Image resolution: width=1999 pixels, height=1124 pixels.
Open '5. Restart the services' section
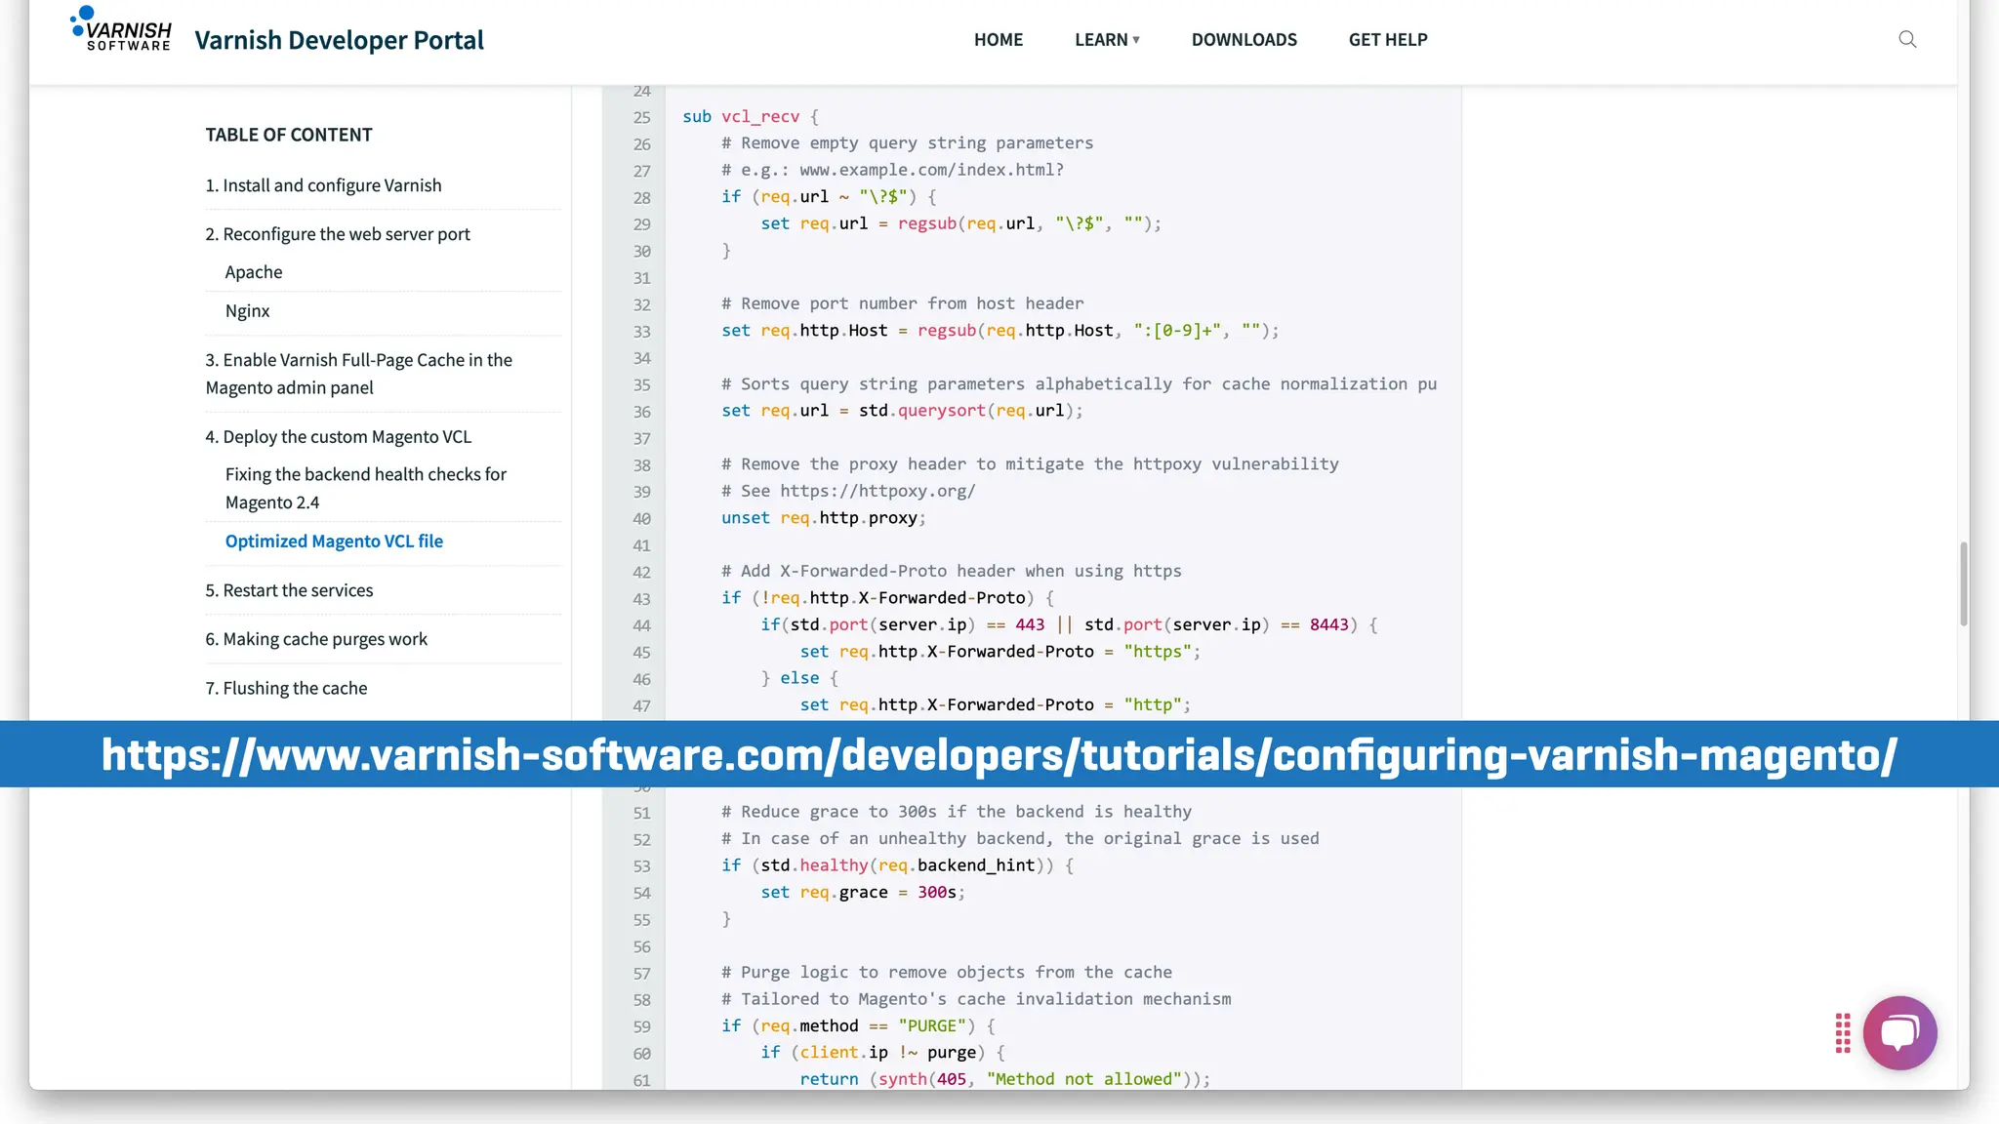click(289, 590)
